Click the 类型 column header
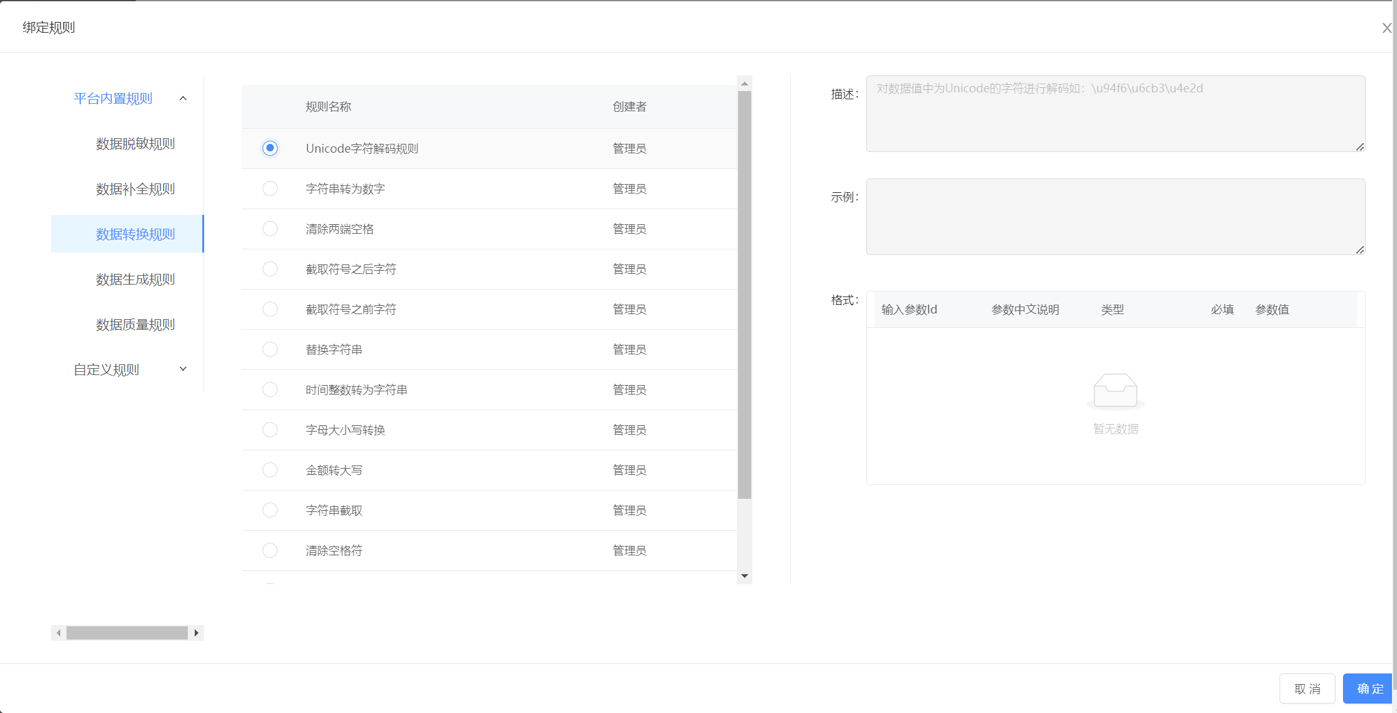 [1112, 310]
